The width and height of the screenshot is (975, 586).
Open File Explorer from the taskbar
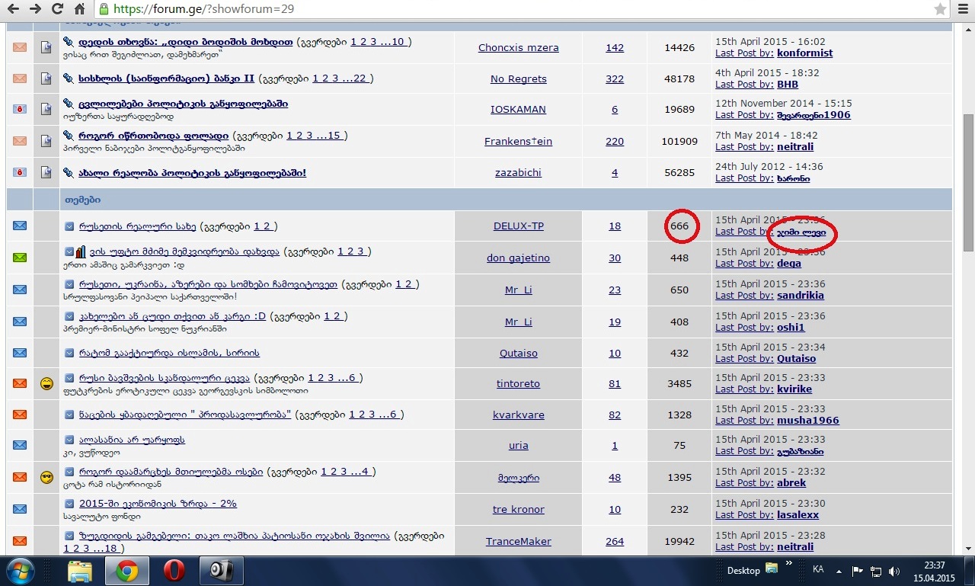(x=80, y=570)
